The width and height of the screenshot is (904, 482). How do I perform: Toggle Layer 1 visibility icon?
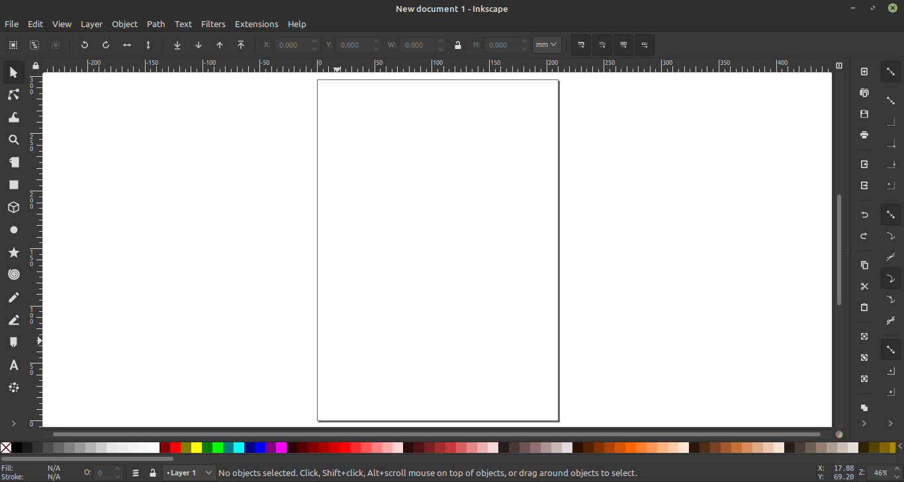click(136, 473)
